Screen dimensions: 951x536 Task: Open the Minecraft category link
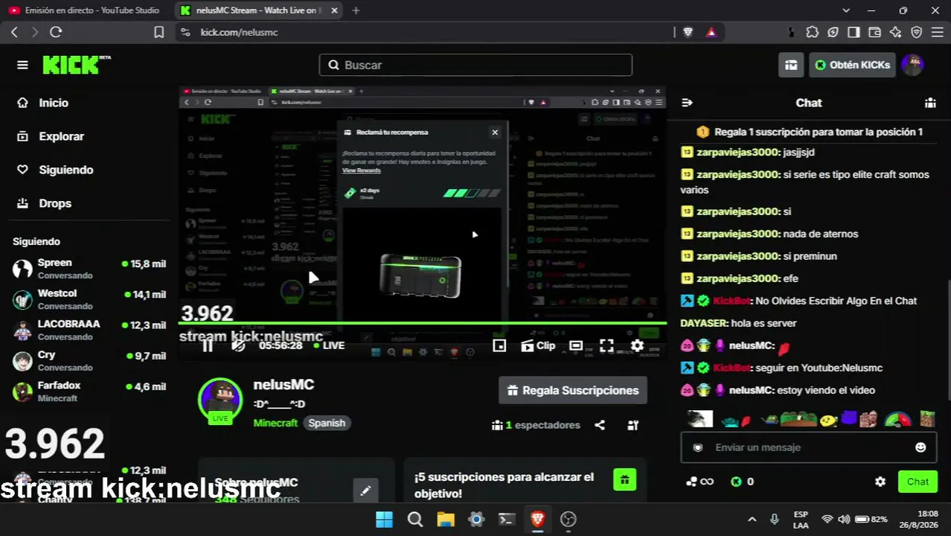point(275,423)
